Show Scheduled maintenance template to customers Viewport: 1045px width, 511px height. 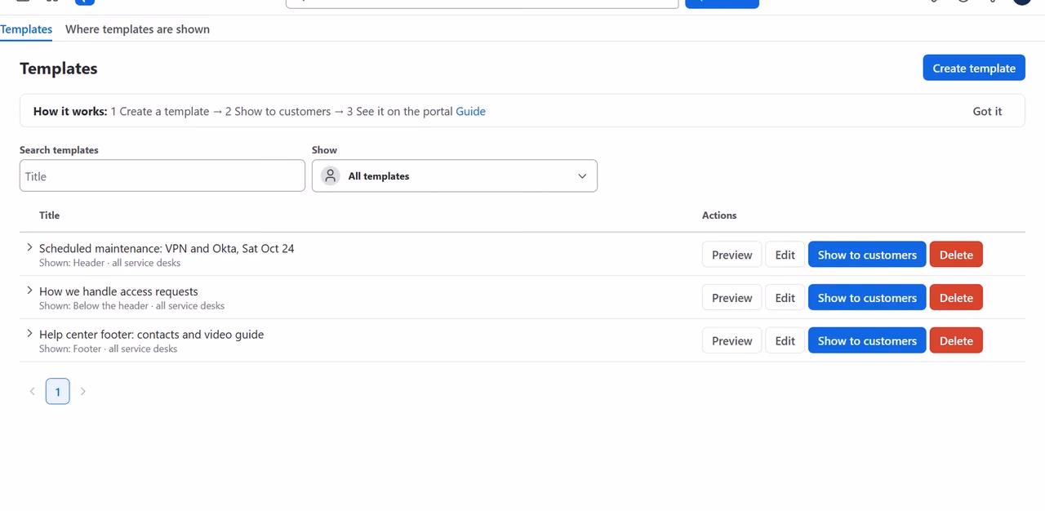click(867, 255)
